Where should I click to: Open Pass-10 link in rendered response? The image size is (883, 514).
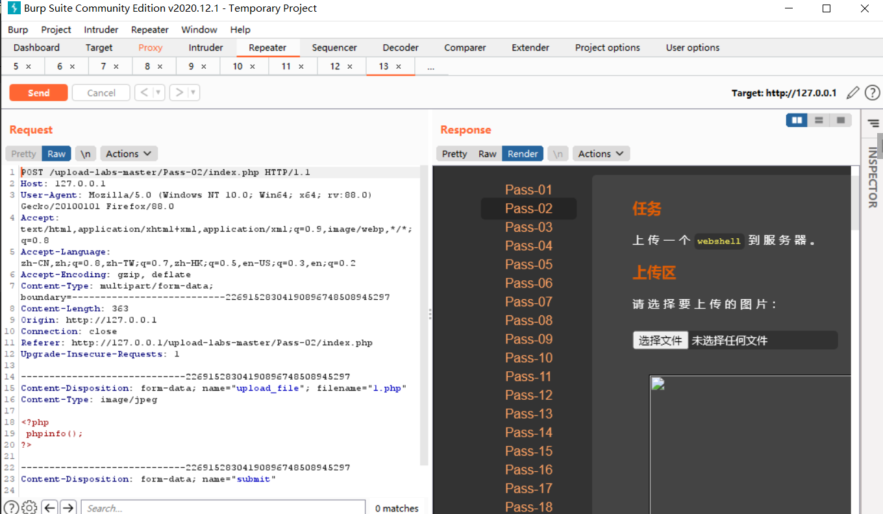point(529,358)
